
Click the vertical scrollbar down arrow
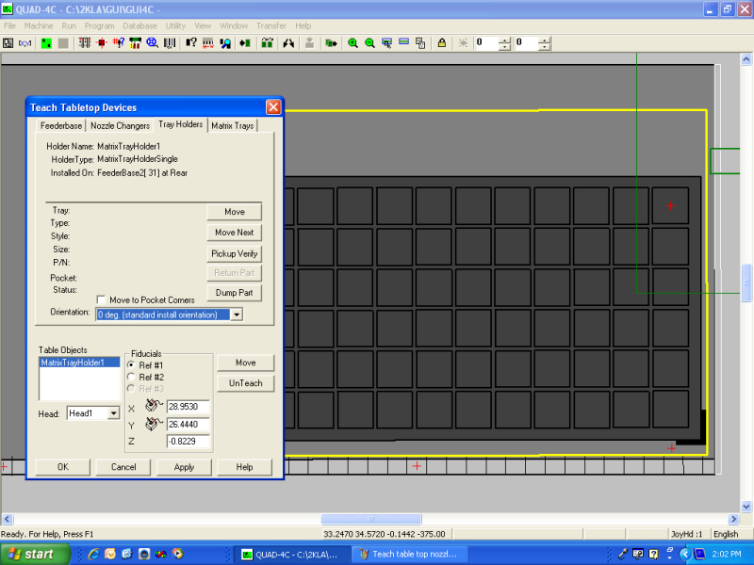[x=746, y=506]
